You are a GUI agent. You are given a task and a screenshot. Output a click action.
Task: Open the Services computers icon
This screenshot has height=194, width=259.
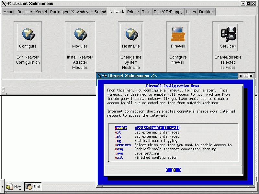[228, 34]
